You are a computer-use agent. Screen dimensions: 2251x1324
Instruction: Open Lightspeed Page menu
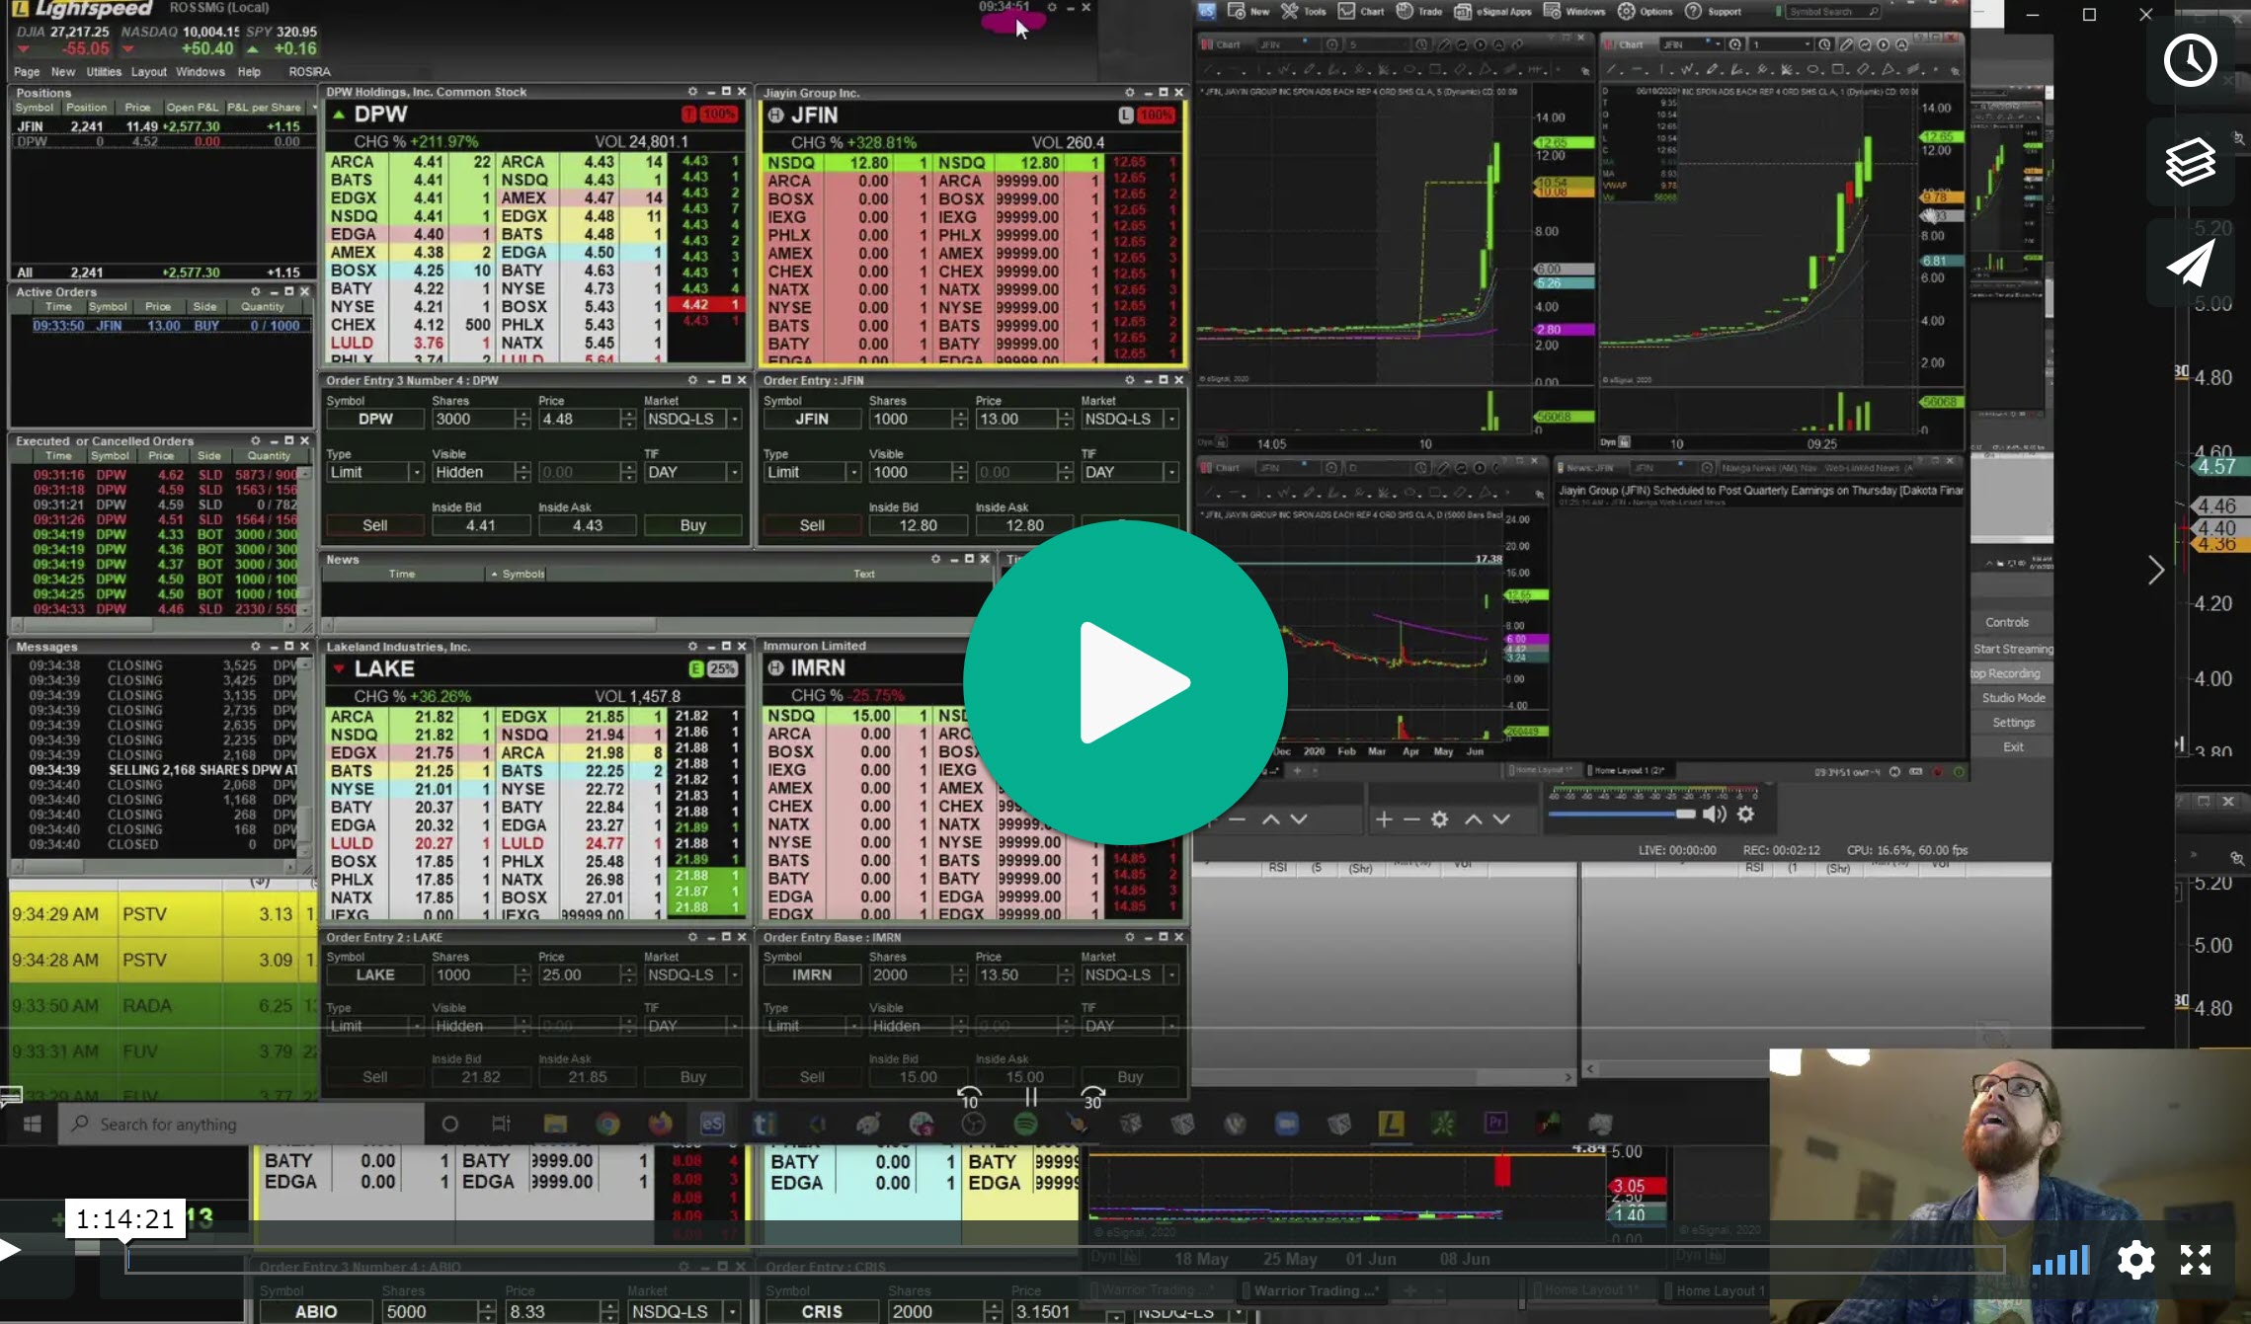[x=27, y=72]
